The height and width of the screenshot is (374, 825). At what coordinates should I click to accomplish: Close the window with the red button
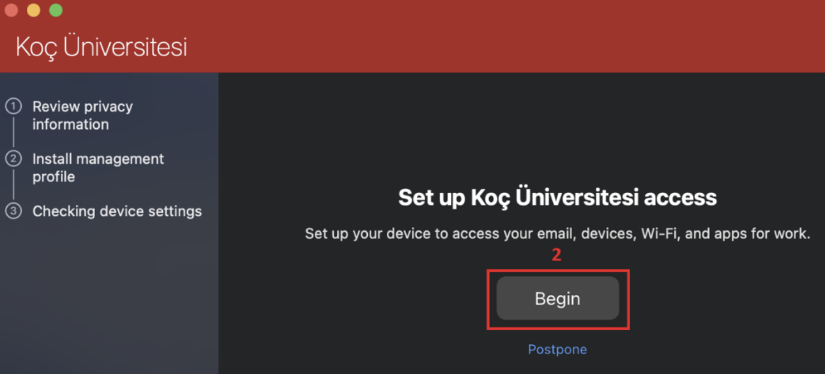[11, 10]
